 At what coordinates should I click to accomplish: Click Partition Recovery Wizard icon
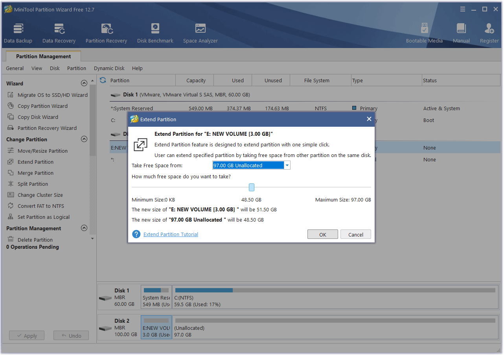(11, 128)
